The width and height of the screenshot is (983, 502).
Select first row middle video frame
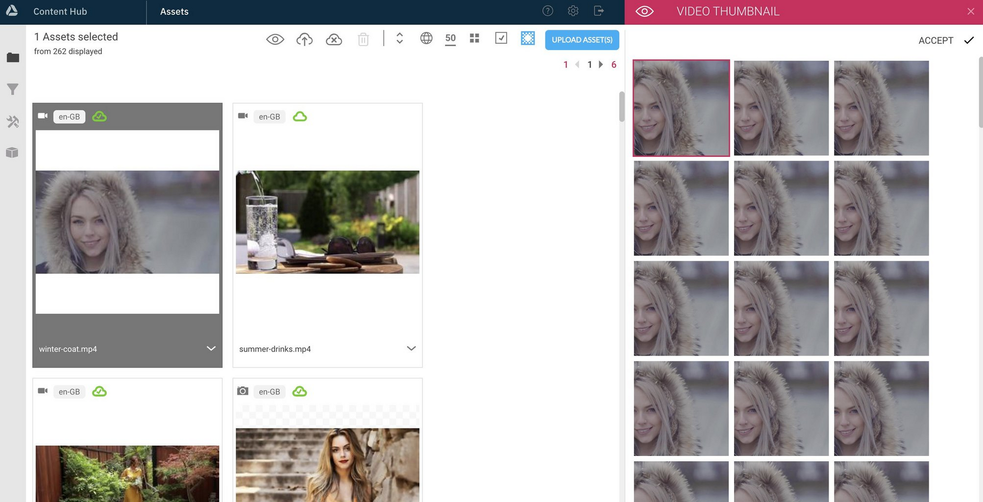click(781, 108)
